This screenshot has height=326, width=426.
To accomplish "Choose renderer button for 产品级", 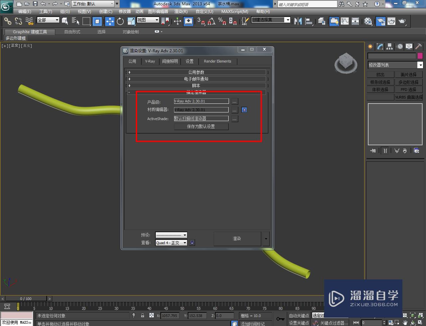I will coord(235,101).
